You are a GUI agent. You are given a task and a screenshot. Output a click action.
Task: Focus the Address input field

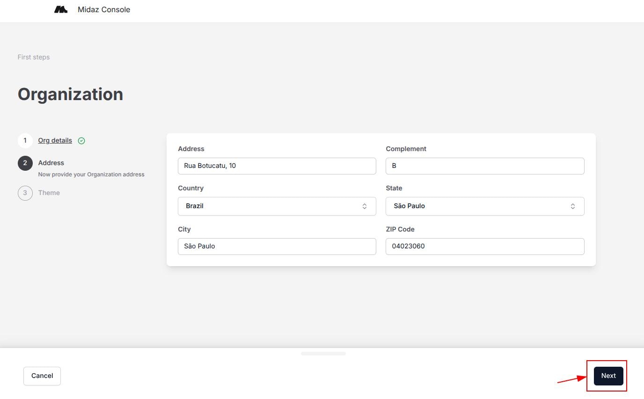coord(277,166)
